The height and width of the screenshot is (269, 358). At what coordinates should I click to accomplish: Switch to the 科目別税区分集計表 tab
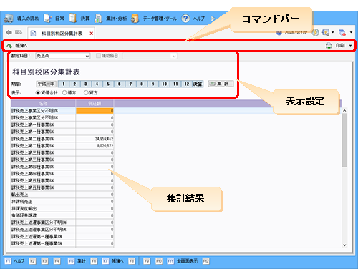(x=62, y=34)
